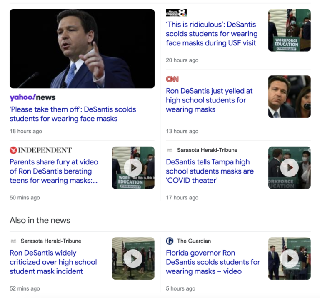
Task: Click Sarasota Herald-Tribune icon above 'COVID theater' story
Action: (170, 150)
